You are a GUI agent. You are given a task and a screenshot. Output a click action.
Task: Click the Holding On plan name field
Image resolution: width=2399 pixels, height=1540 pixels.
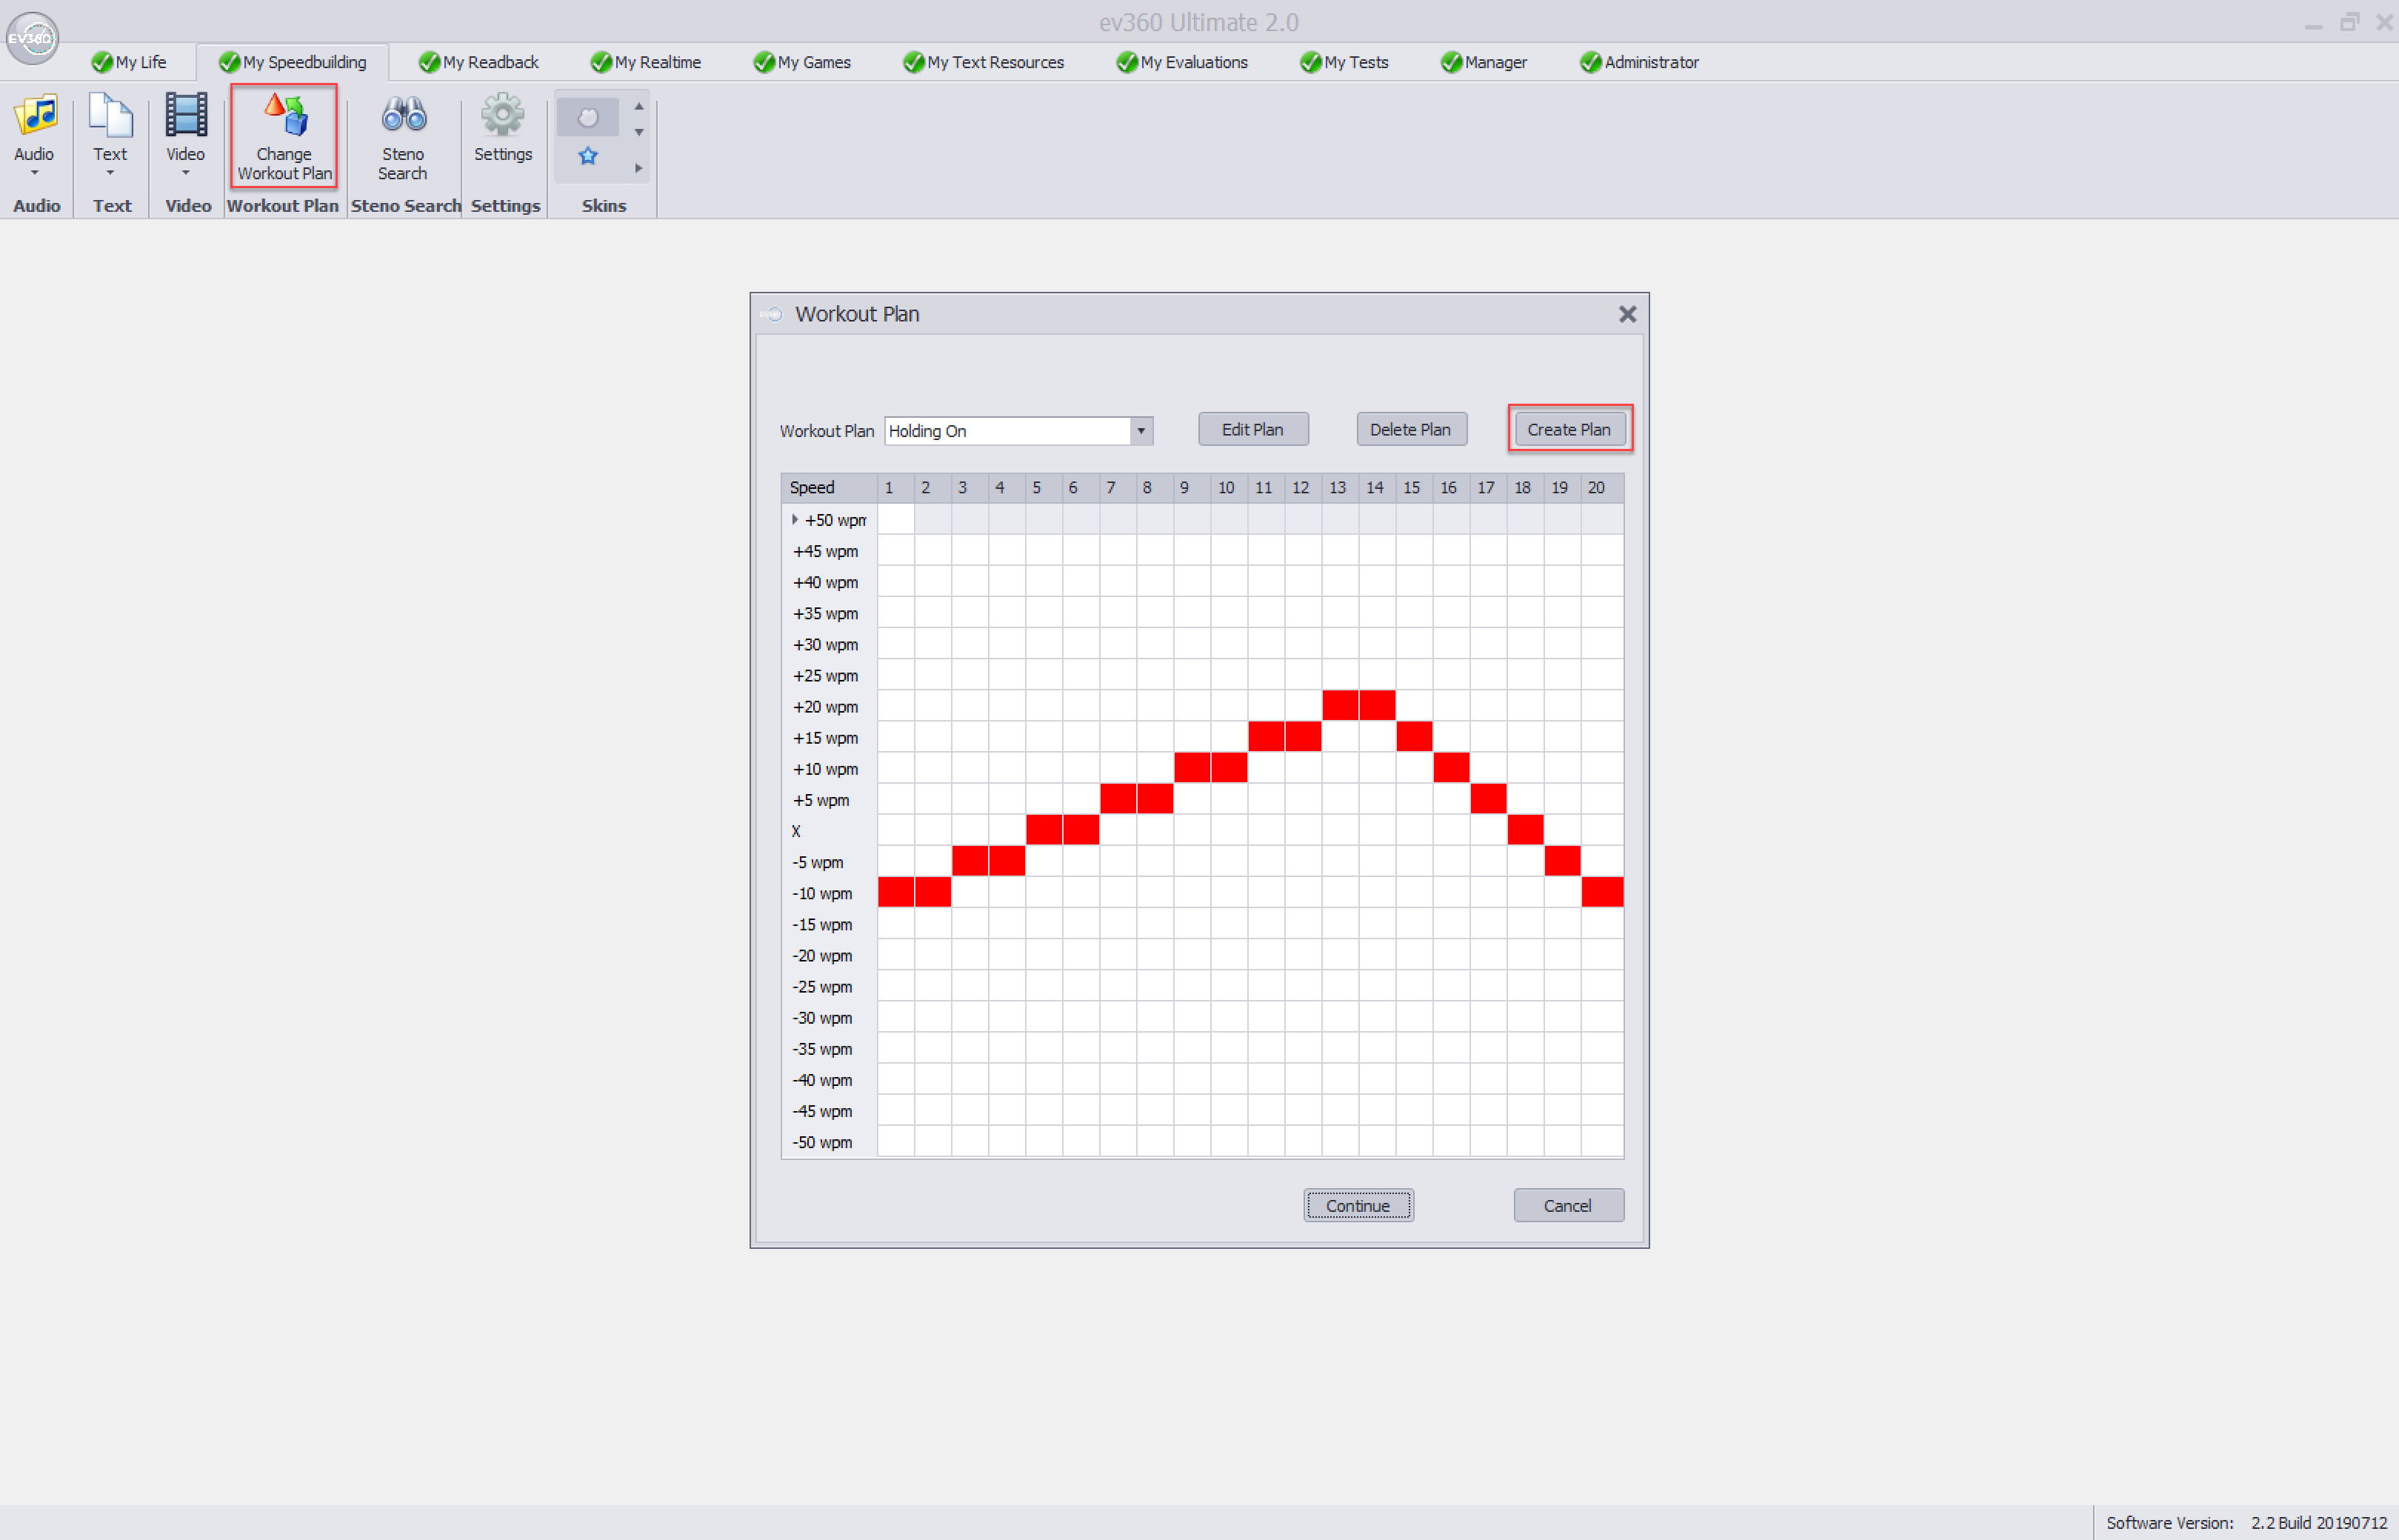click(1007, 431)
